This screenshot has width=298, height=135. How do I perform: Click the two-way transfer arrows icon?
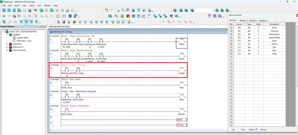pos(4,16)
